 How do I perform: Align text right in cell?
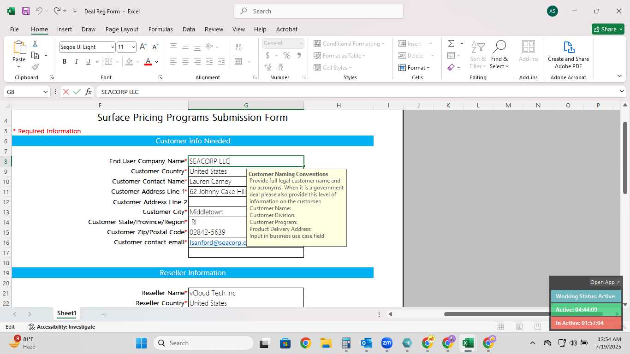click(x=197, y=61)
